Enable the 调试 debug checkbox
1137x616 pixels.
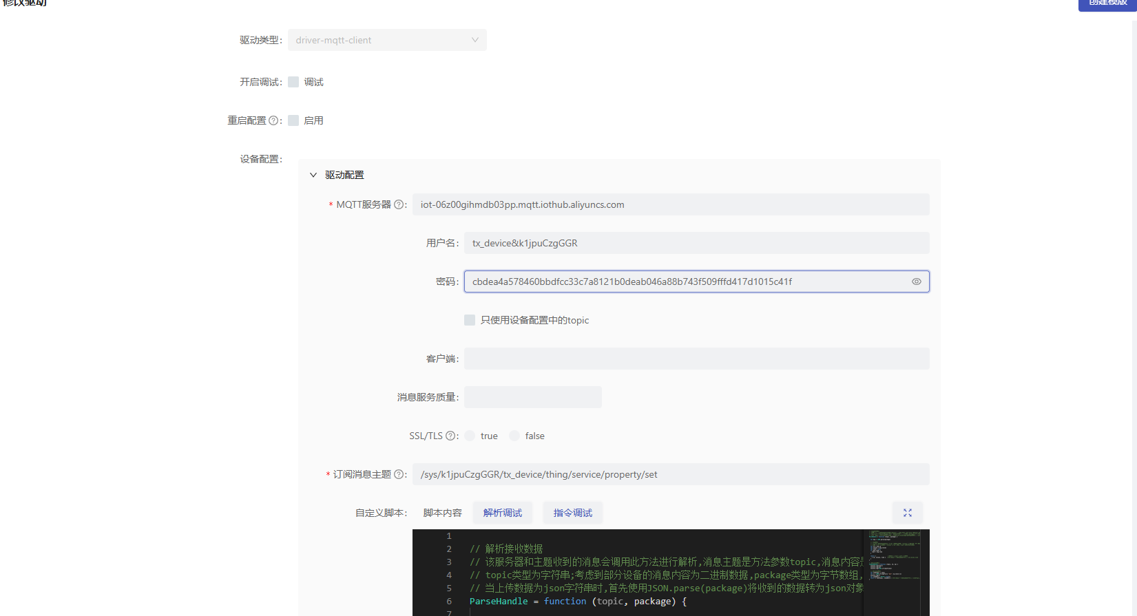tap(293, 82)
